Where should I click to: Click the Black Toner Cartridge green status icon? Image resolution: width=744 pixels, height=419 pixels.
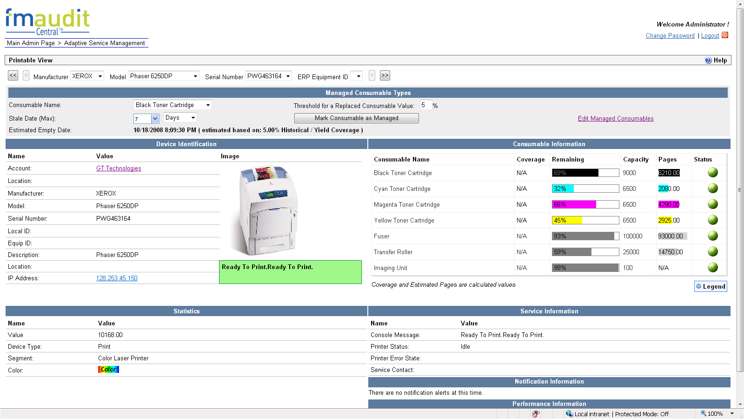coord(712,173)
